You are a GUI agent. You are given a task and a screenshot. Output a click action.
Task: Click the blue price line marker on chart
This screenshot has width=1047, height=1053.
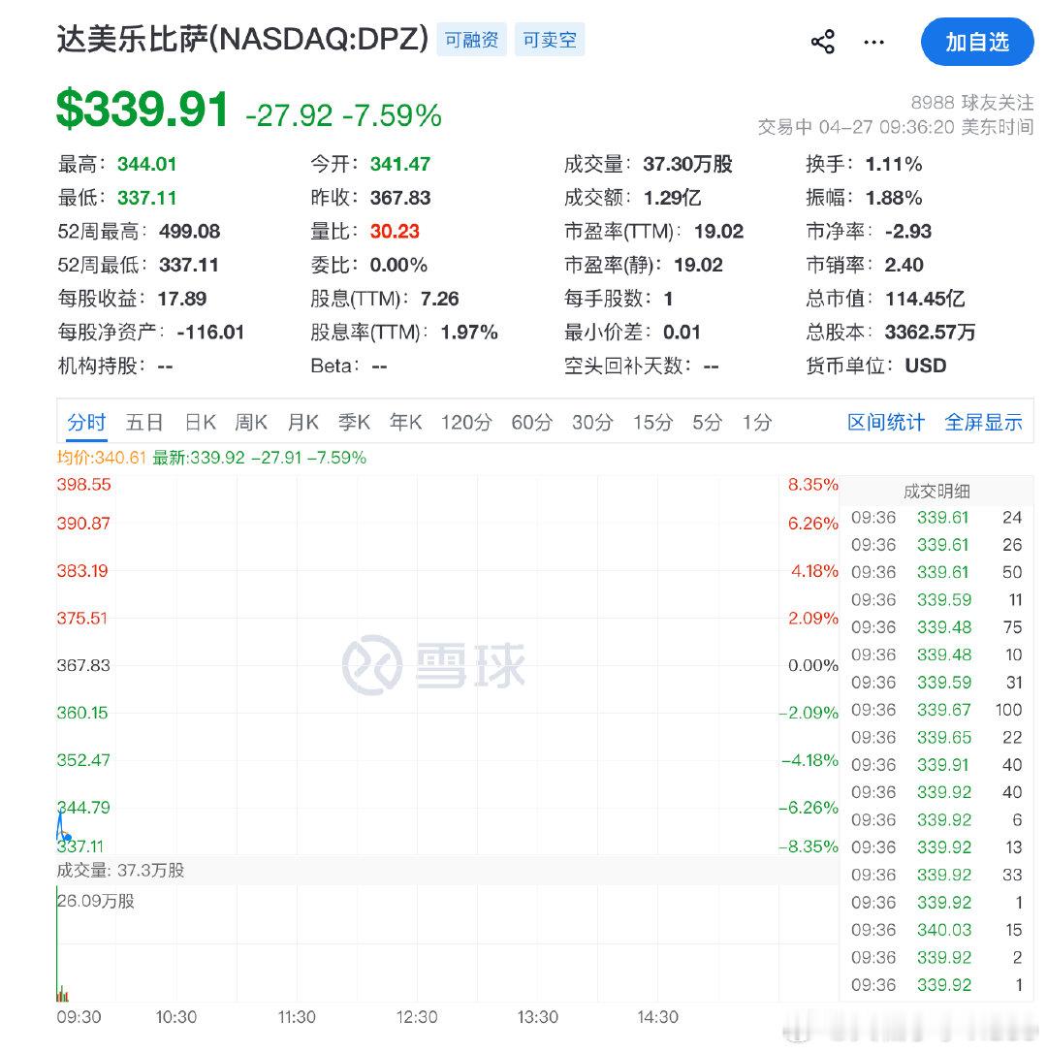pyautogui.click(x=67, y=838)
